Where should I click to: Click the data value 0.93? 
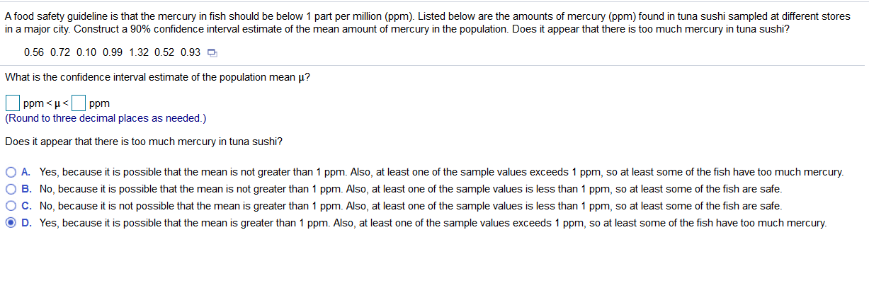click(191, 52)
